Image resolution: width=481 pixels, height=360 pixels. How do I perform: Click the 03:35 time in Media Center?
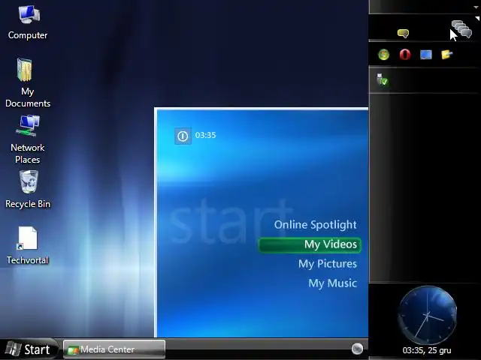[205, 135]
